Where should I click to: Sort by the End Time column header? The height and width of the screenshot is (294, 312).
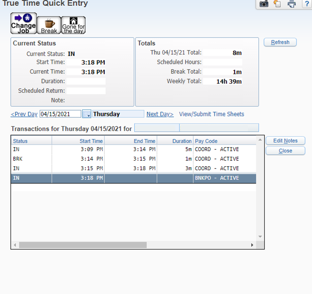coord(131,141)
